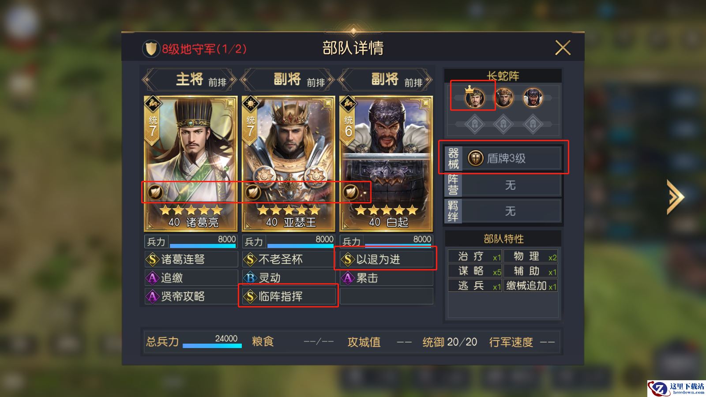Open the 以退为进 skill entry
The width and height of the screenshot is (706, 397).
(387, 259)
